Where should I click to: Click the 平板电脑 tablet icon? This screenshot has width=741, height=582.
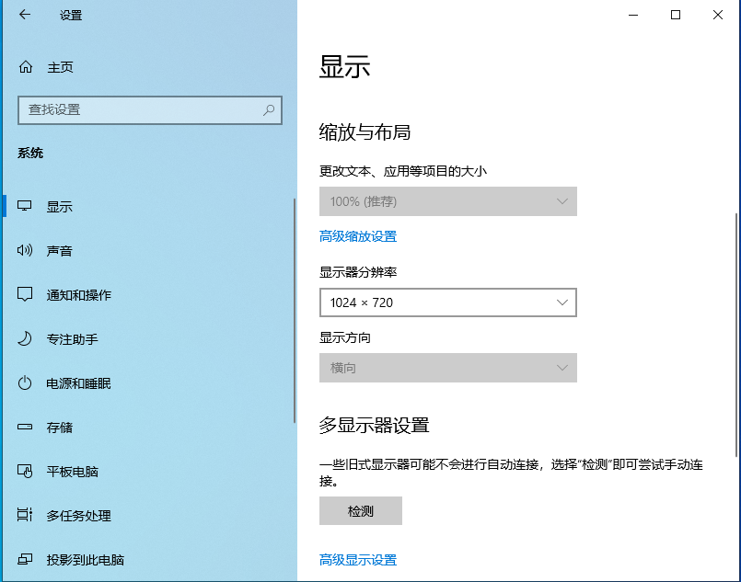[25, 471]
